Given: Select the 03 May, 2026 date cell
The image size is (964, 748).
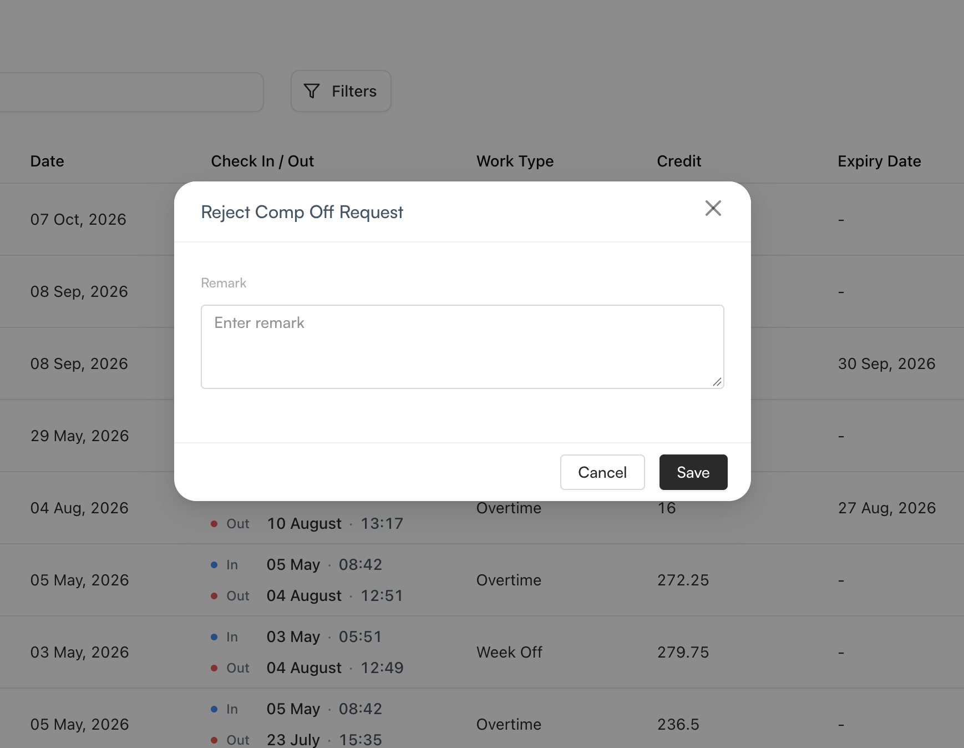Looking at the screenshot, I should click(x=80, y=652).
